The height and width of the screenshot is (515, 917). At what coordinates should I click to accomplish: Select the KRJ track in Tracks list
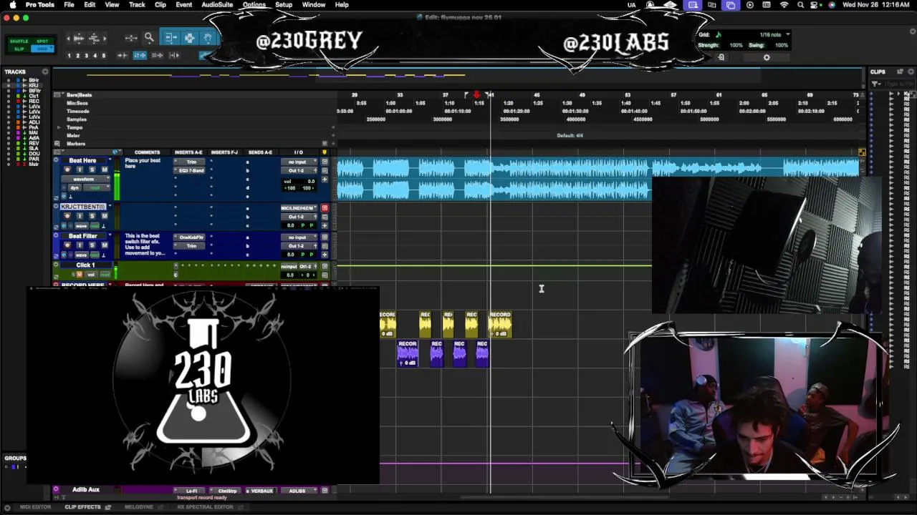tap(34, 85)
